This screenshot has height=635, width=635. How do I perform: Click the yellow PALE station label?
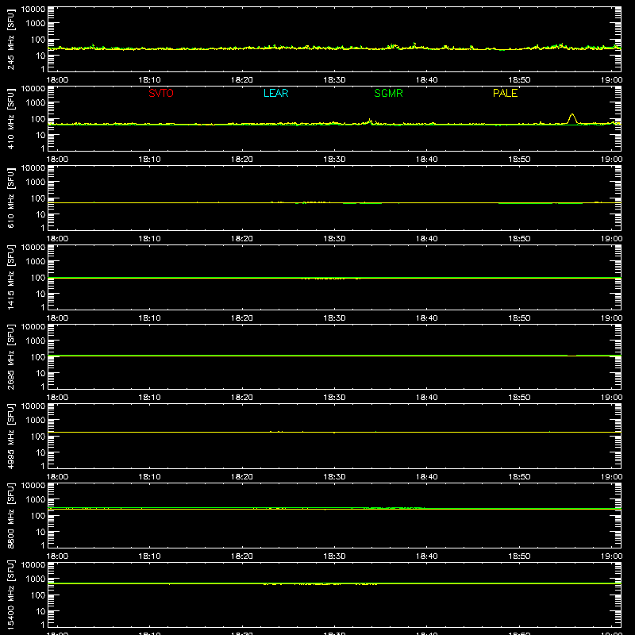click(x=505, y=93)
